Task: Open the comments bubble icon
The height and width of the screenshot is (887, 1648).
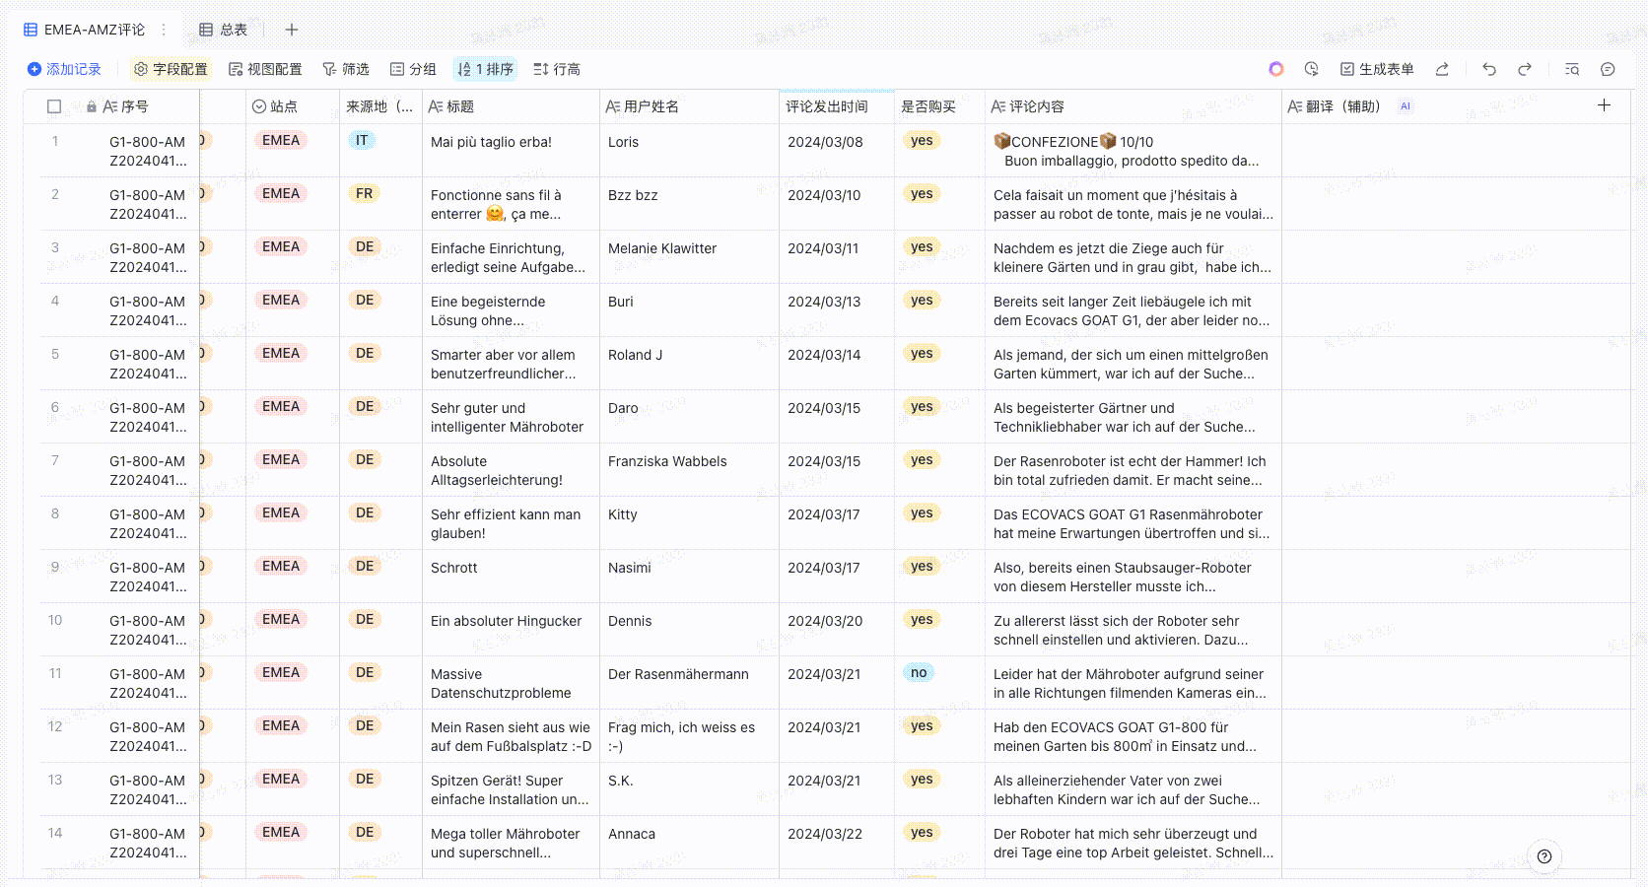Action: (x=1608, y=69)
